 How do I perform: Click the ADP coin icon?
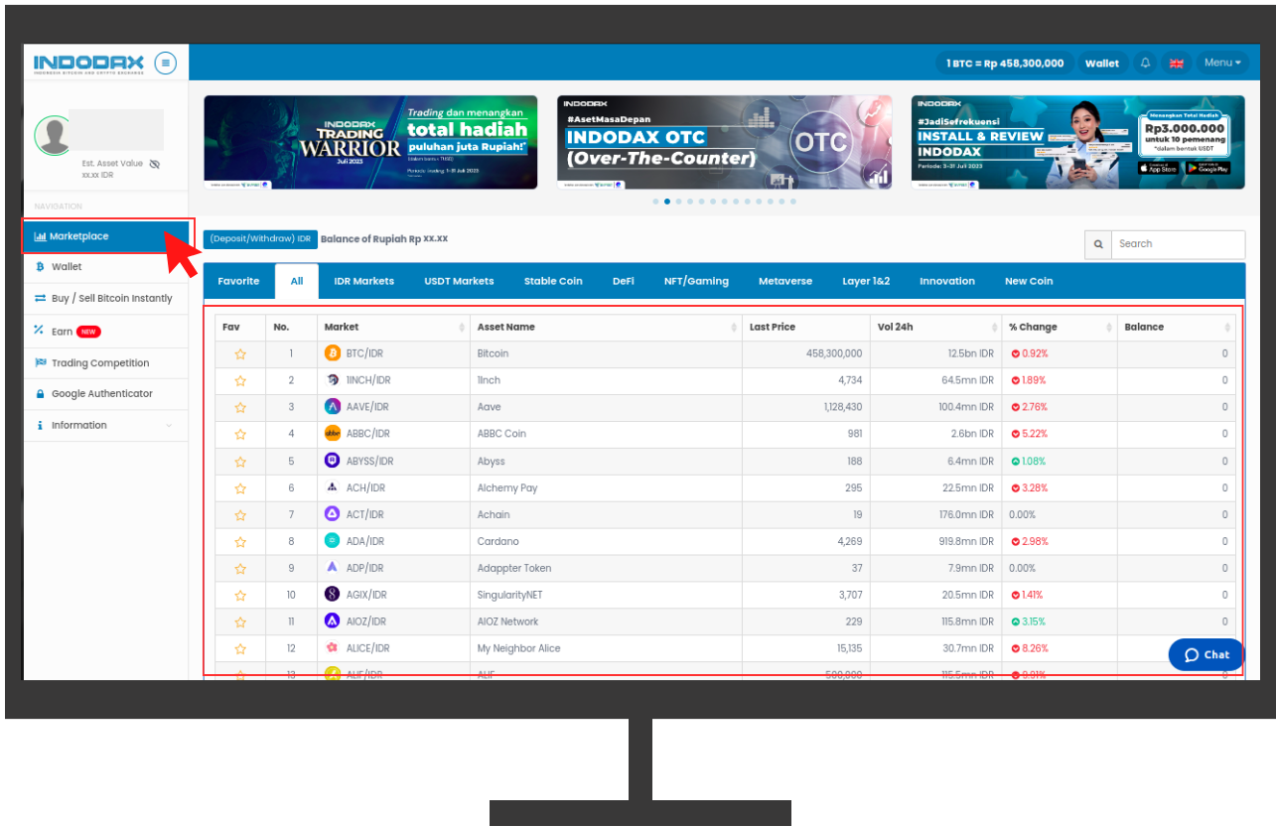[333, 568]
